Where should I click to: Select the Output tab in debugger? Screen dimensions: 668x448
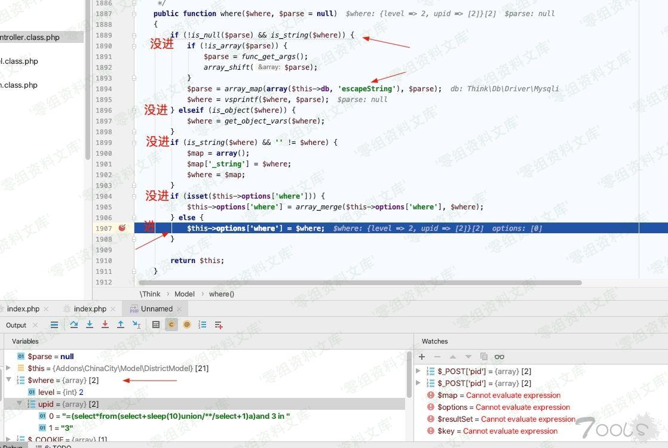pos(16,325)
